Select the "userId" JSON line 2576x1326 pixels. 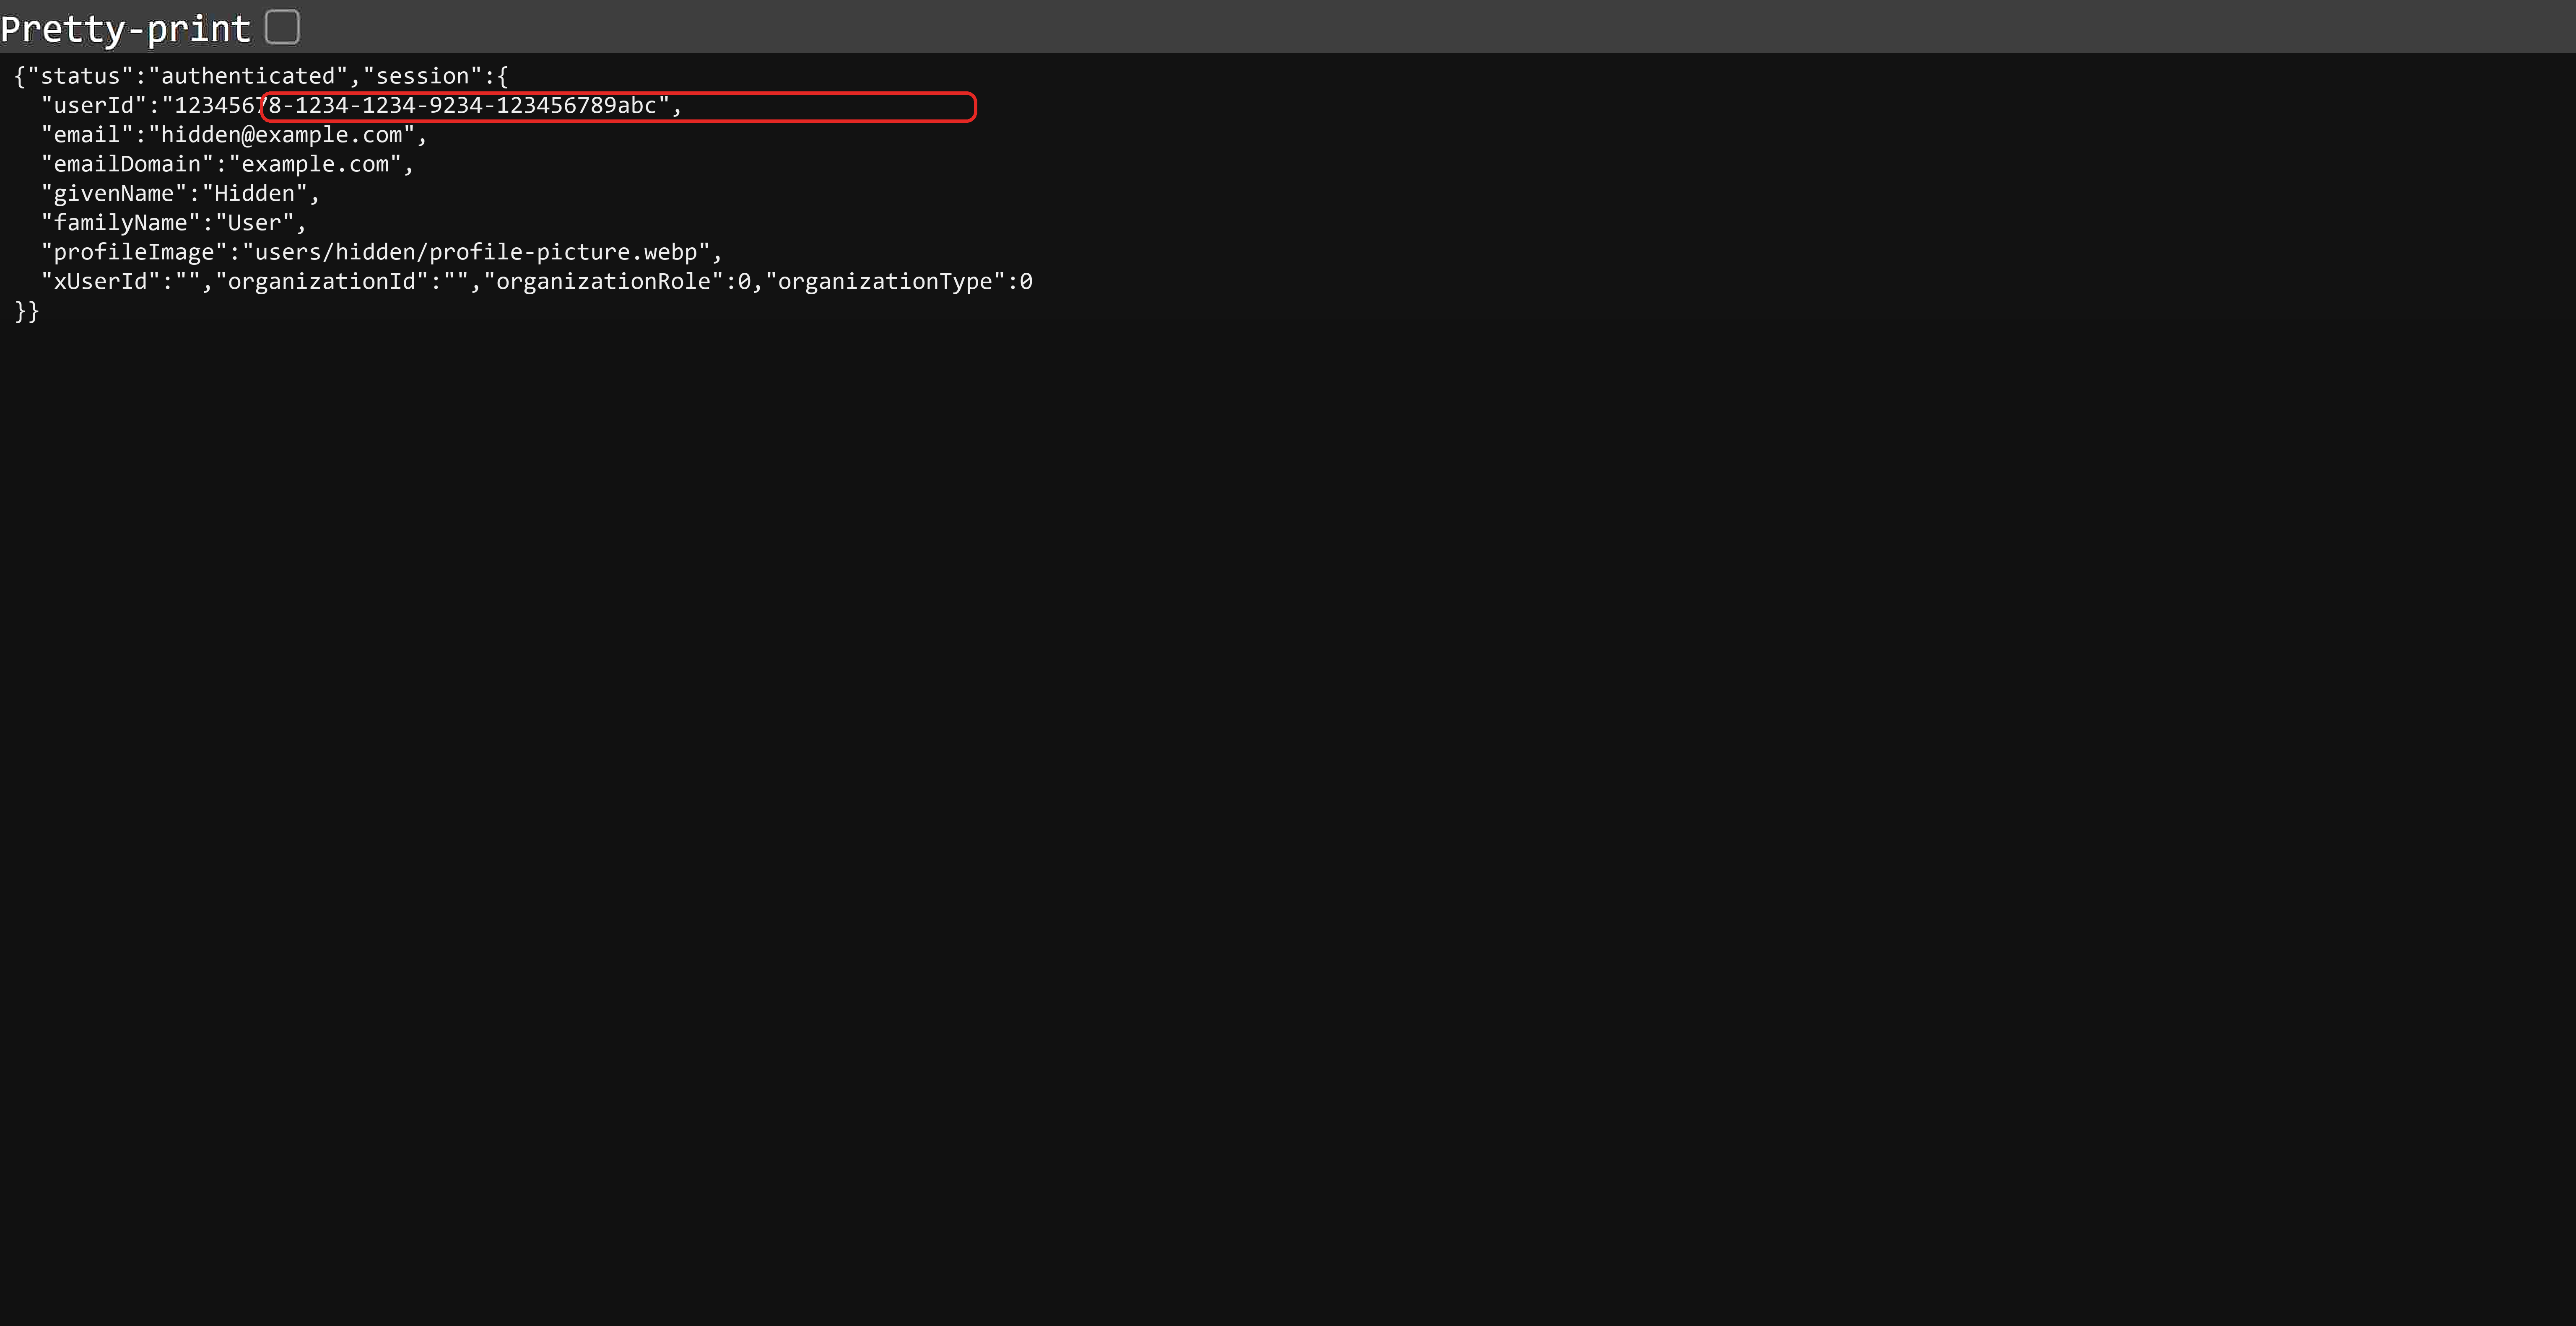tap(361, 106)
